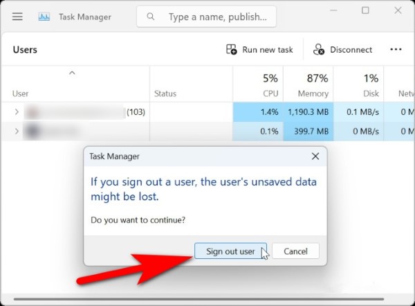
Task: Minimize the Task Manager window
Action: [x=332, y=11]
